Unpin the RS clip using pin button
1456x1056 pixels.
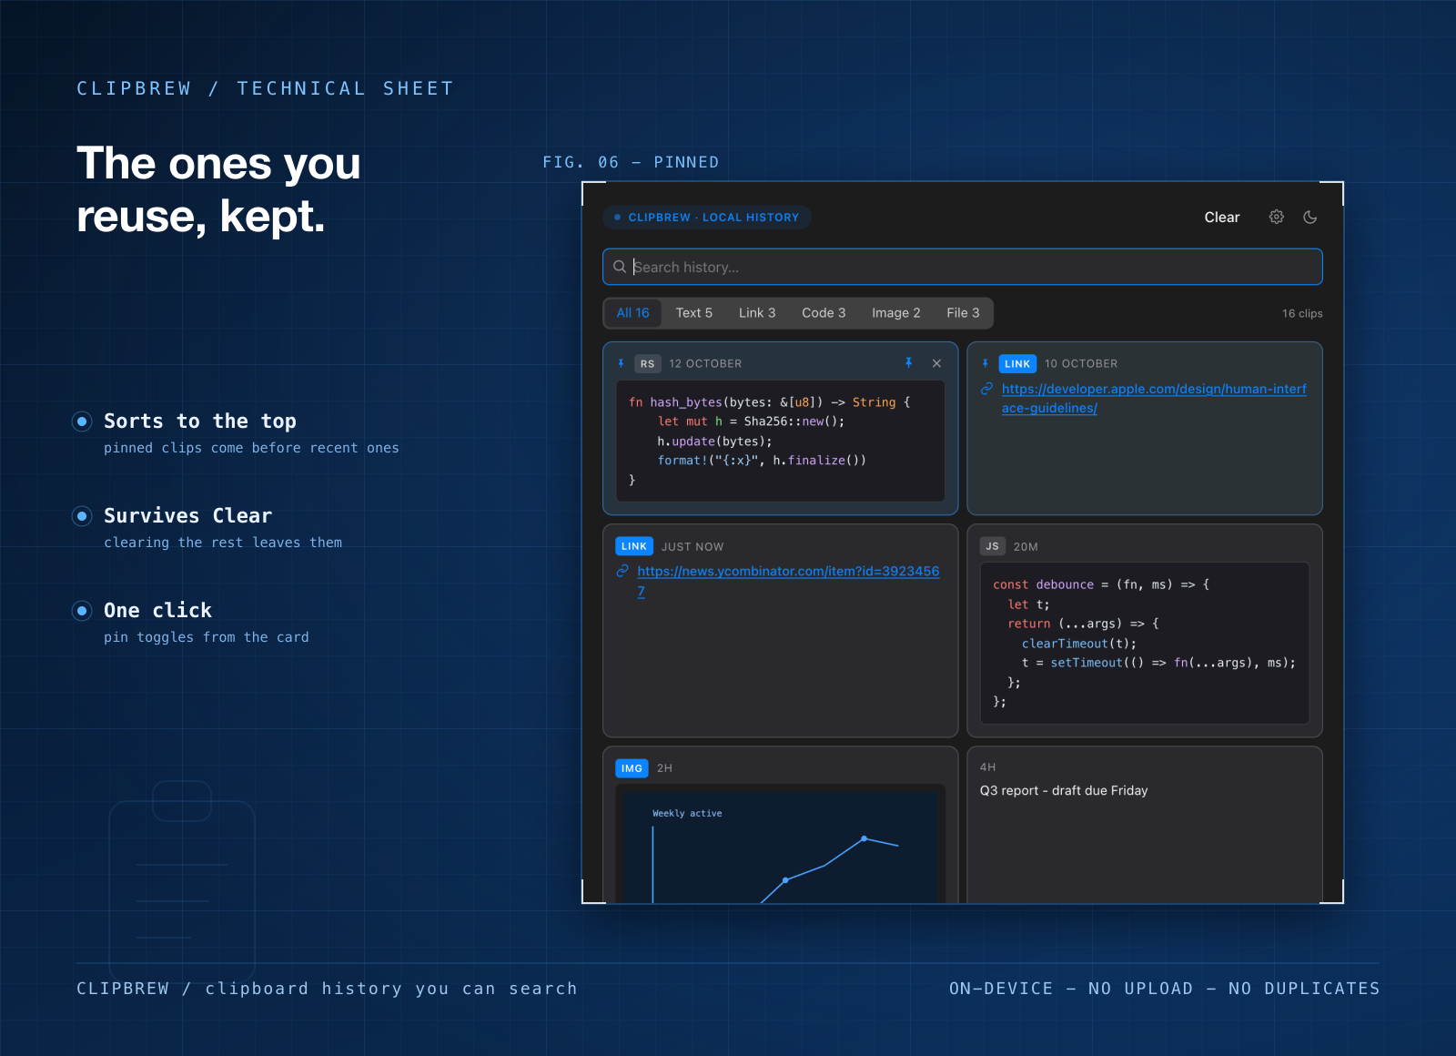click(908, 363)
